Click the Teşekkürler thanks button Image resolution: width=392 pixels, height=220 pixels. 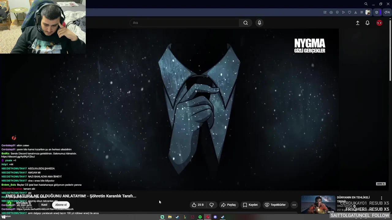(x=275, y=205)
